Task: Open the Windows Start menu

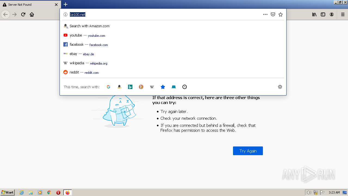Action: 8,192
